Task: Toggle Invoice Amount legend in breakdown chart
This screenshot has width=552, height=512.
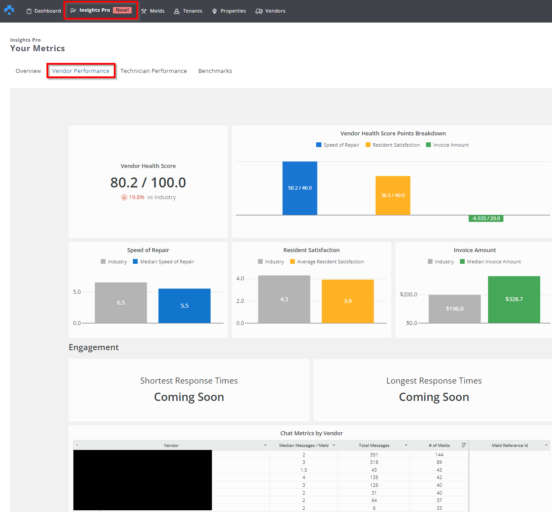Action: pos(447,145)
